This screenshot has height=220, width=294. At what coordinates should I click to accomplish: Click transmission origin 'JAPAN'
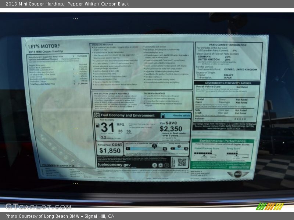227,77
